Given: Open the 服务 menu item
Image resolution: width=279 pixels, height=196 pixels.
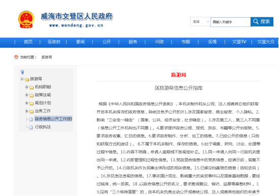Looking at the screenshot, I should pos(133,42).
